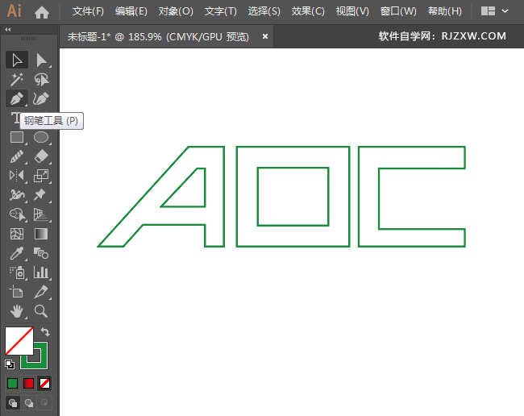524x416 pixels.
Task: Choose the Lasso tool
Action: [x=41, y=80]
